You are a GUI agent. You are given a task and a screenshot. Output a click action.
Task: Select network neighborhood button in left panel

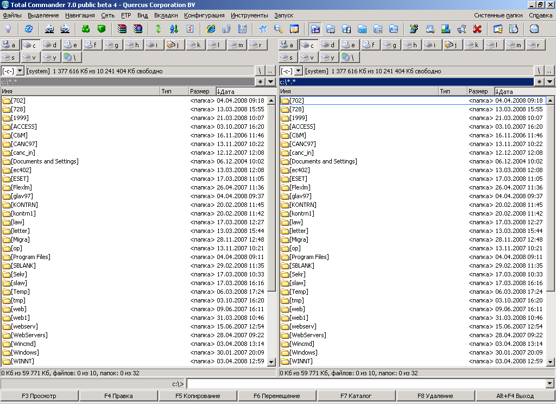[72, 57]
